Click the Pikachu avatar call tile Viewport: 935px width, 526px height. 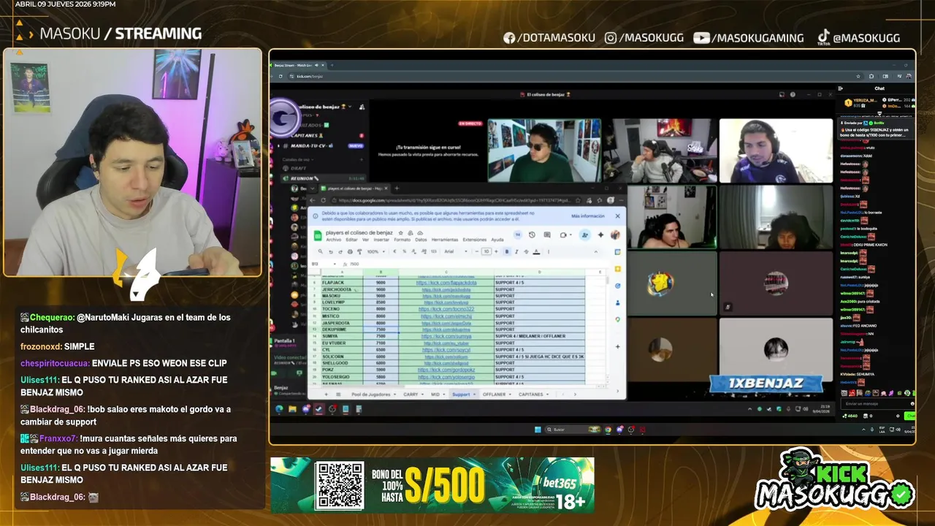(660, 284)
